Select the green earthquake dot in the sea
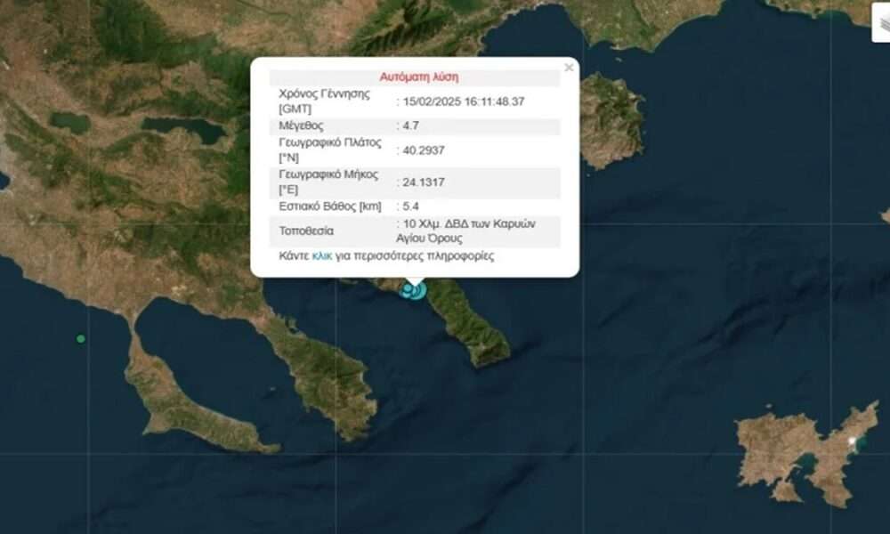Viewport: 890px width, 534px height. [x=81, y=338]
